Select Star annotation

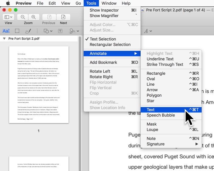(x=171, y=101)
